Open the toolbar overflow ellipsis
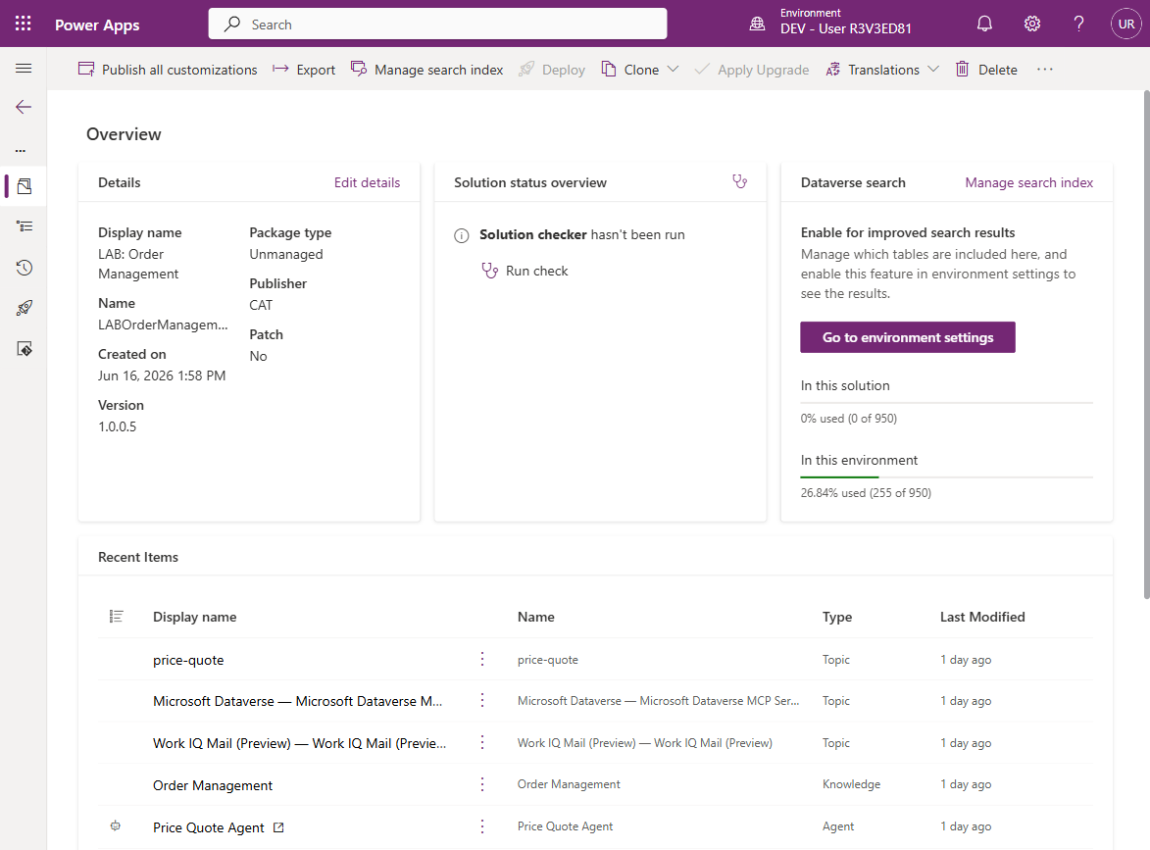Image resolution: width=1150 pixels, height=850 pixels. [x=1044, y=69]
